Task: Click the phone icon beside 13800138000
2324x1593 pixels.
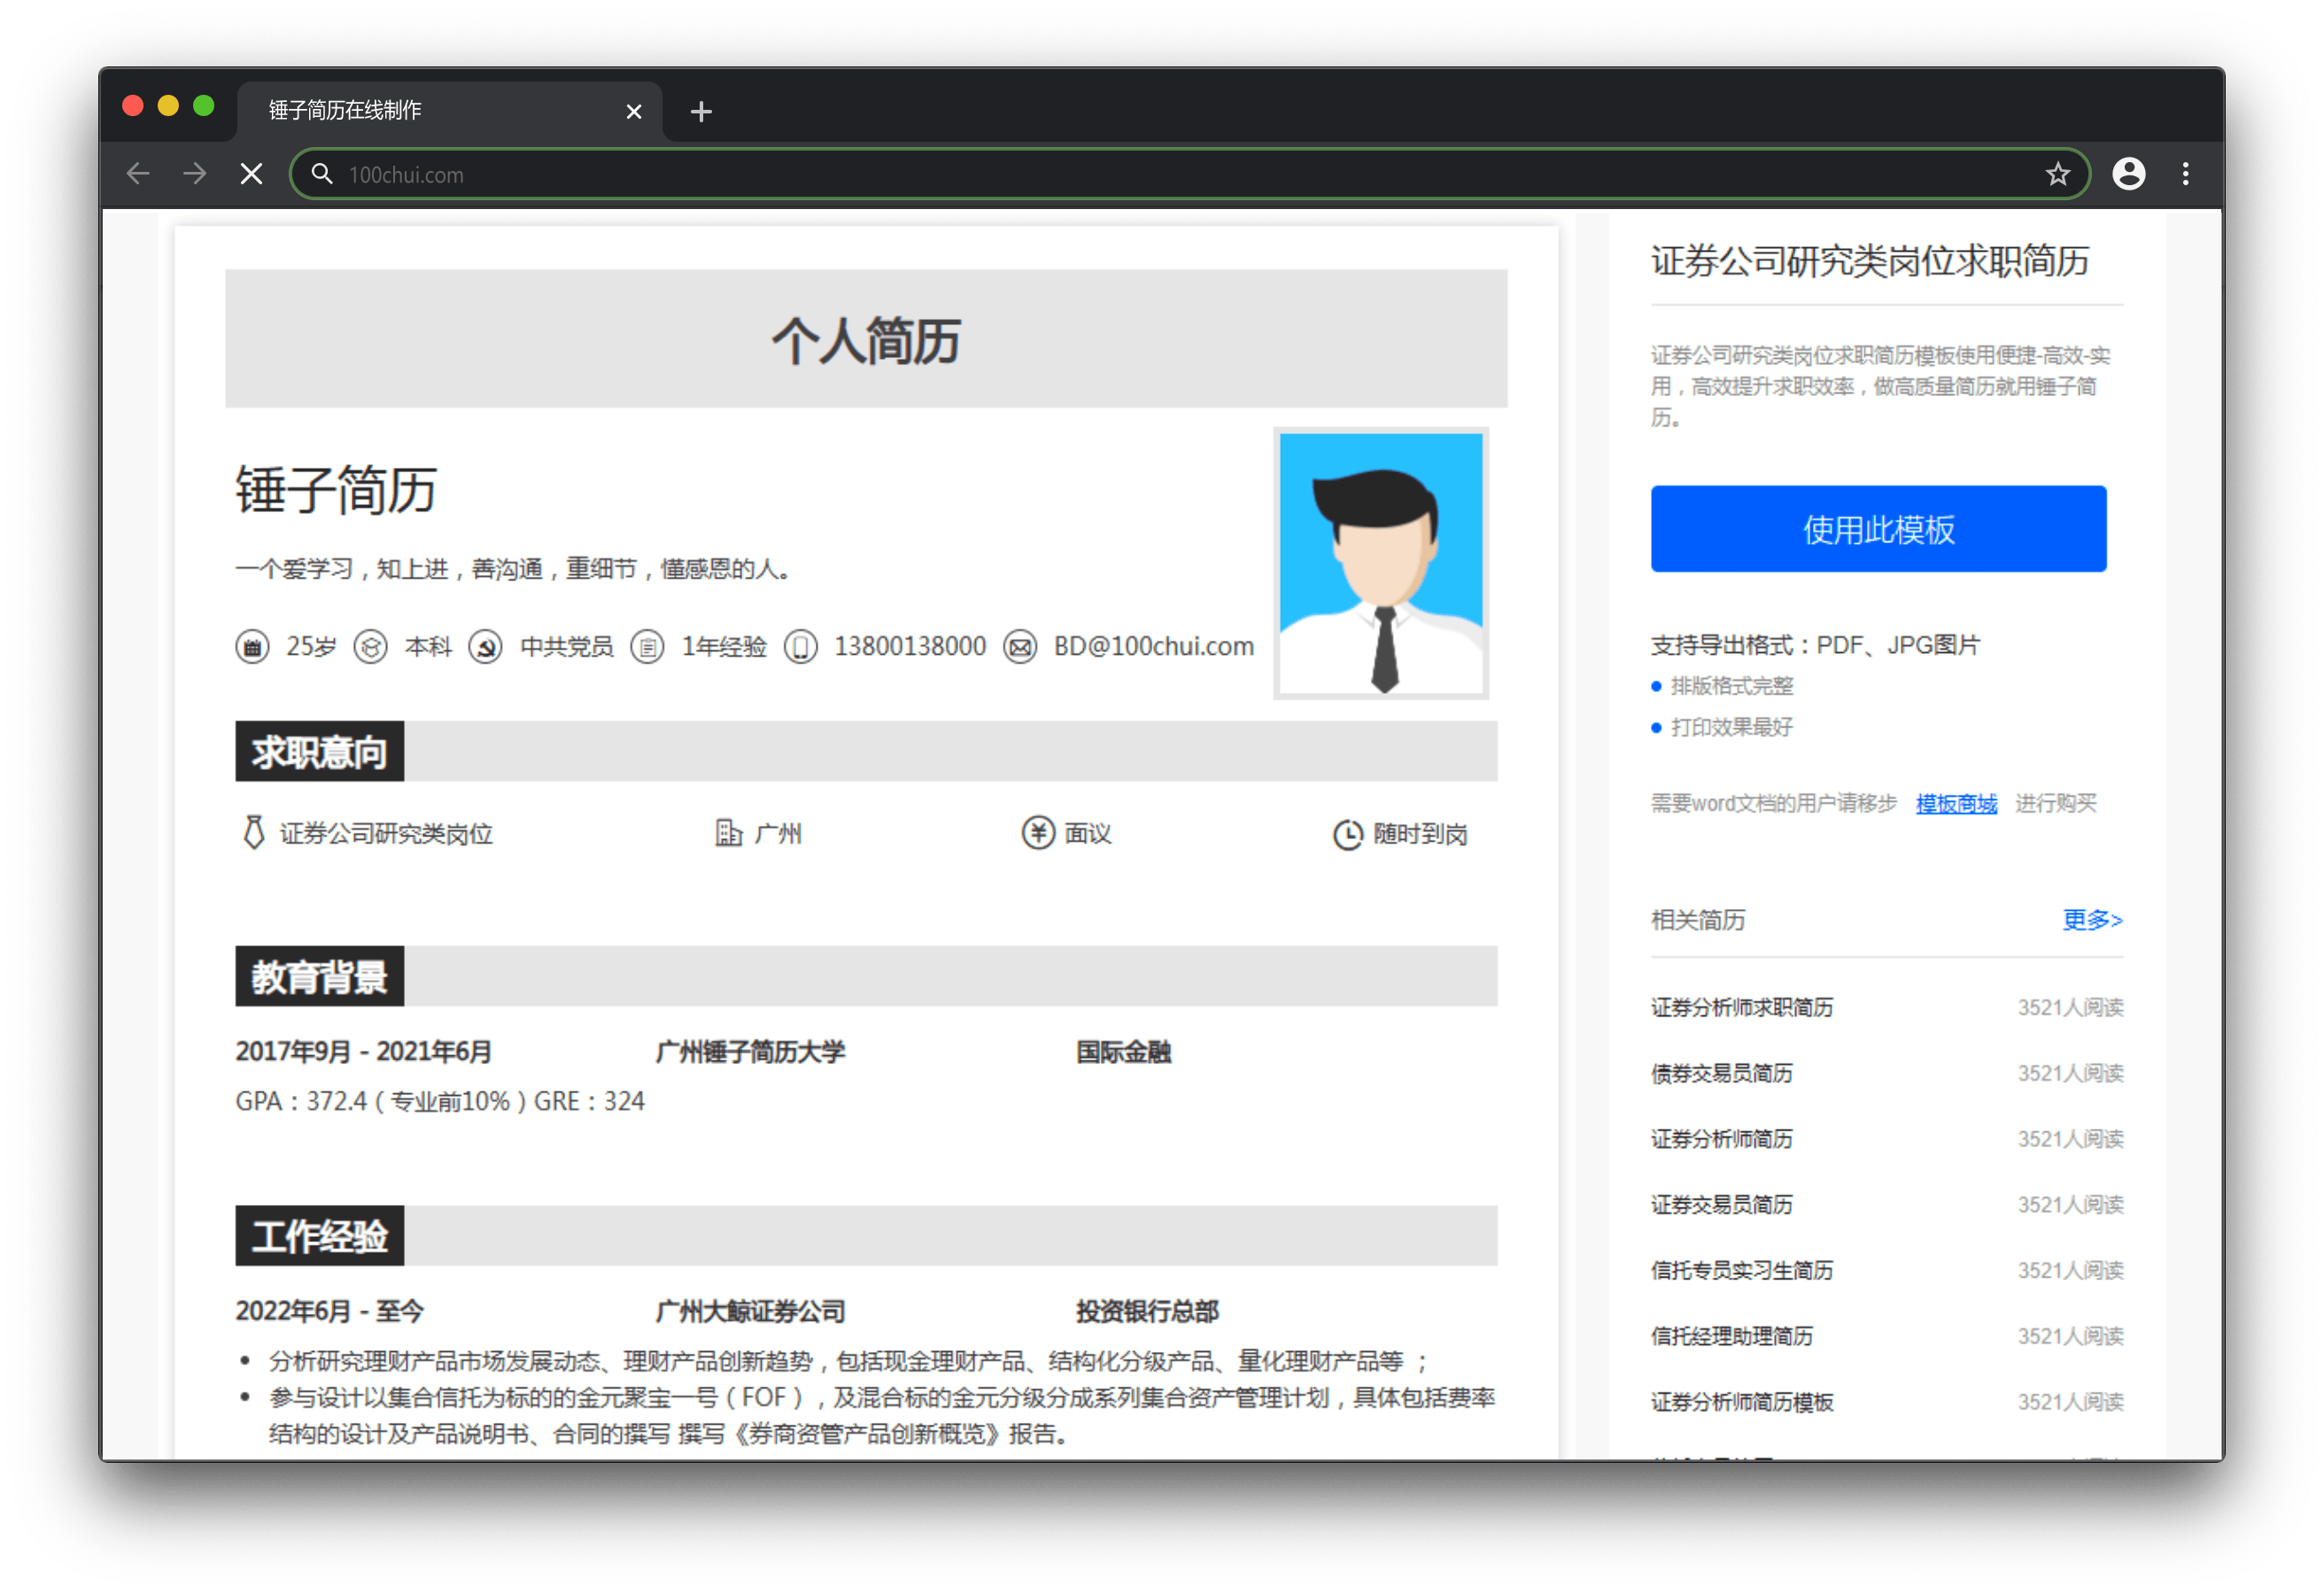Action: click(800, 648)
